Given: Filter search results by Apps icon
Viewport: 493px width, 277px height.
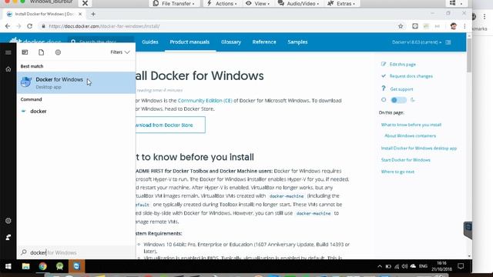Looking at the screenshot, I should (x=25, y=52).
